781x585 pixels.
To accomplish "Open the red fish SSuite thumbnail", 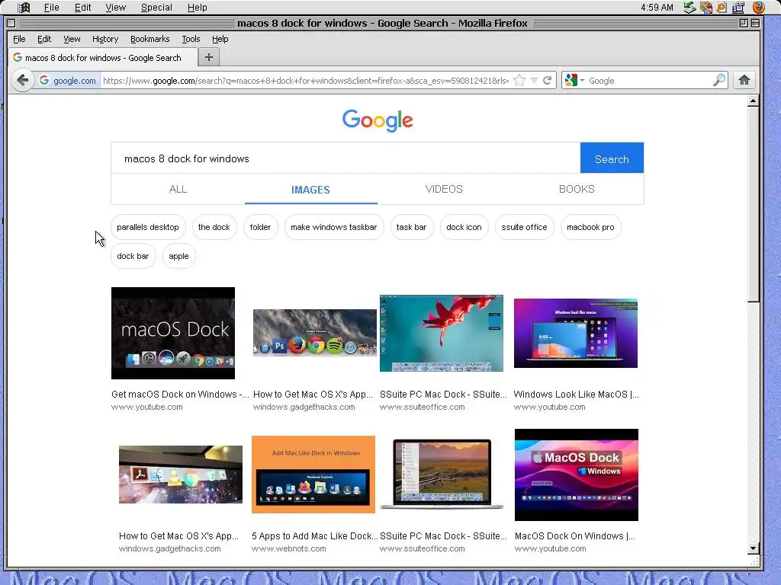I will point(442,333).
